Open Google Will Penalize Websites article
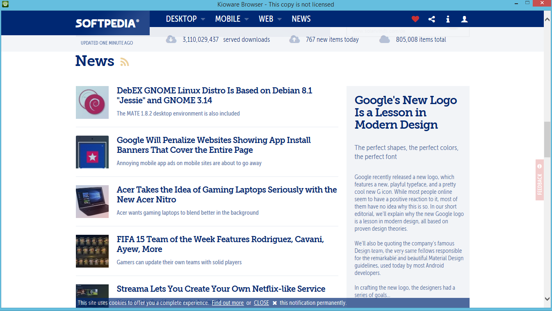Image resolution: width=552 pixels, height=311 pixels. point(214,145)
